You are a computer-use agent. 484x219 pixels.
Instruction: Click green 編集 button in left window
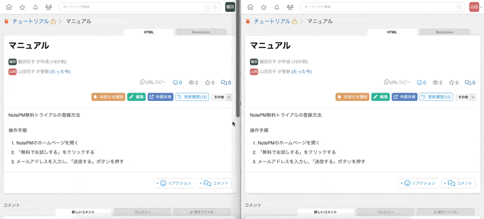tap(137, 97)
